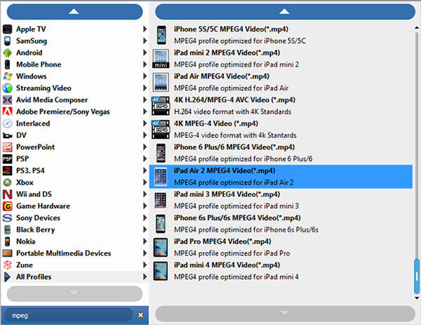Screen dimensions: 421x325
Task: Click the mpeg search input field
Action: point(67,315)
